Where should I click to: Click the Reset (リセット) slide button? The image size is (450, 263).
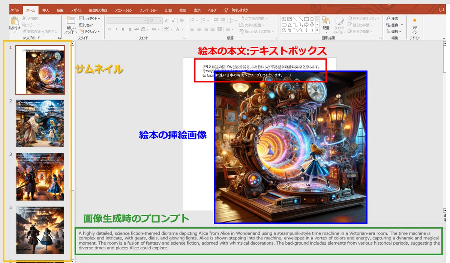pyautogui.click(x=87, y=25)
